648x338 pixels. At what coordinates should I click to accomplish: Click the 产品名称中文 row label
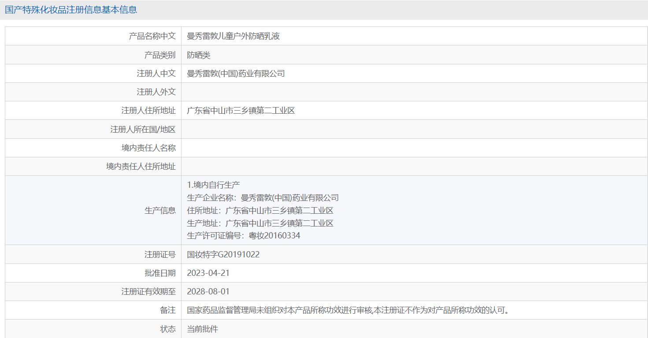152,36
